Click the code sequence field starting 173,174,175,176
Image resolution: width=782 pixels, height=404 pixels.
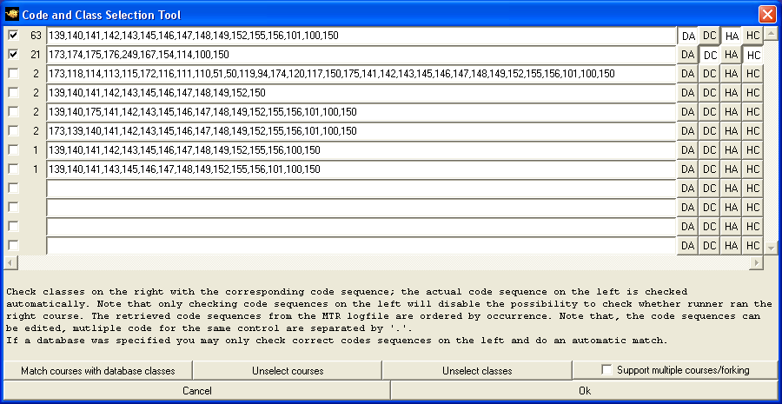point(361,55)
